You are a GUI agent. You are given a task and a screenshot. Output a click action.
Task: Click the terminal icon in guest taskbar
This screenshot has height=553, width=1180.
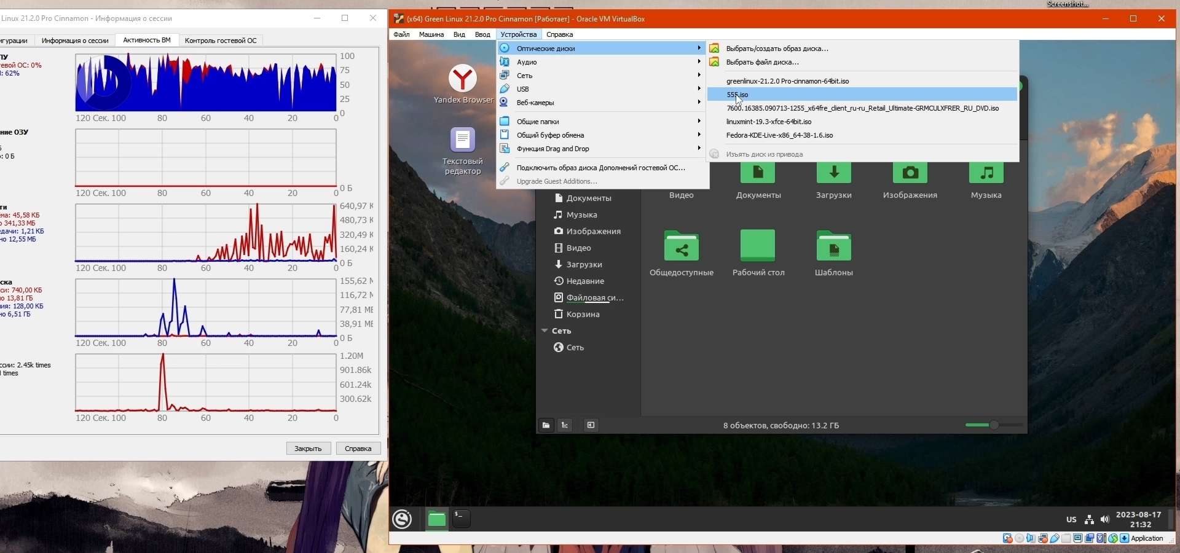pyautogui.click(x=462, y=519)
